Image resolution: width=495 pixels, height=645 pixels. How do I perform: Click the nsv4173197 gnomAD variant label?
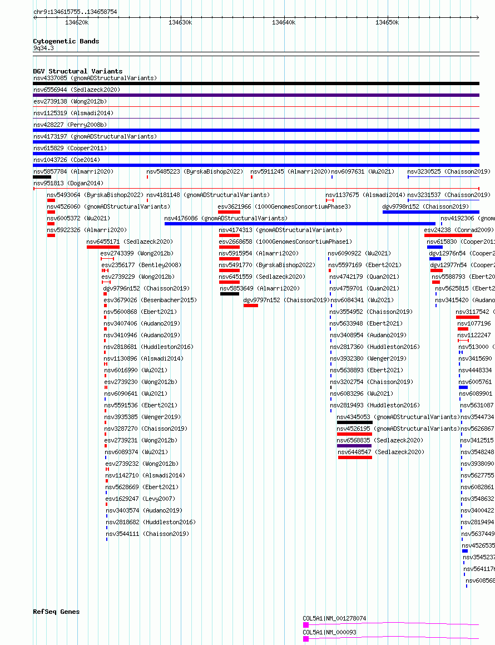(95, 136)
